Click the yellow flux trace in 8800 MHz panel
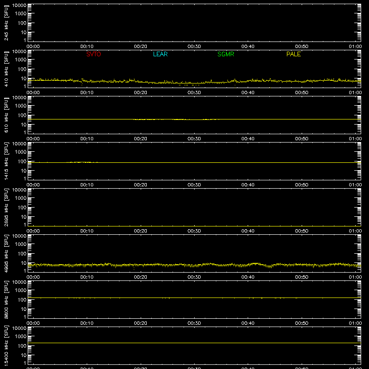The width and height of the screenshot is (369, 369). 194,298
